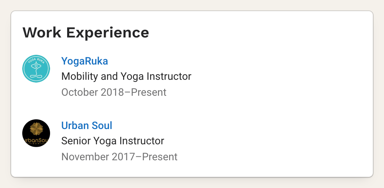
Task: Click the Mobility and Yoga Instructor title
Action: click(126, 76)
